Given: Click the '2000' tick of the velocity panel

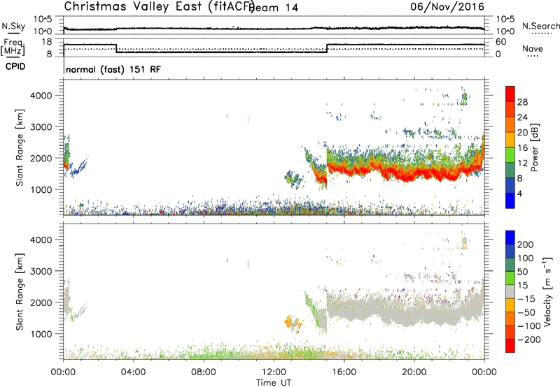Looking at the screenshot, I should tap(41, 302).
